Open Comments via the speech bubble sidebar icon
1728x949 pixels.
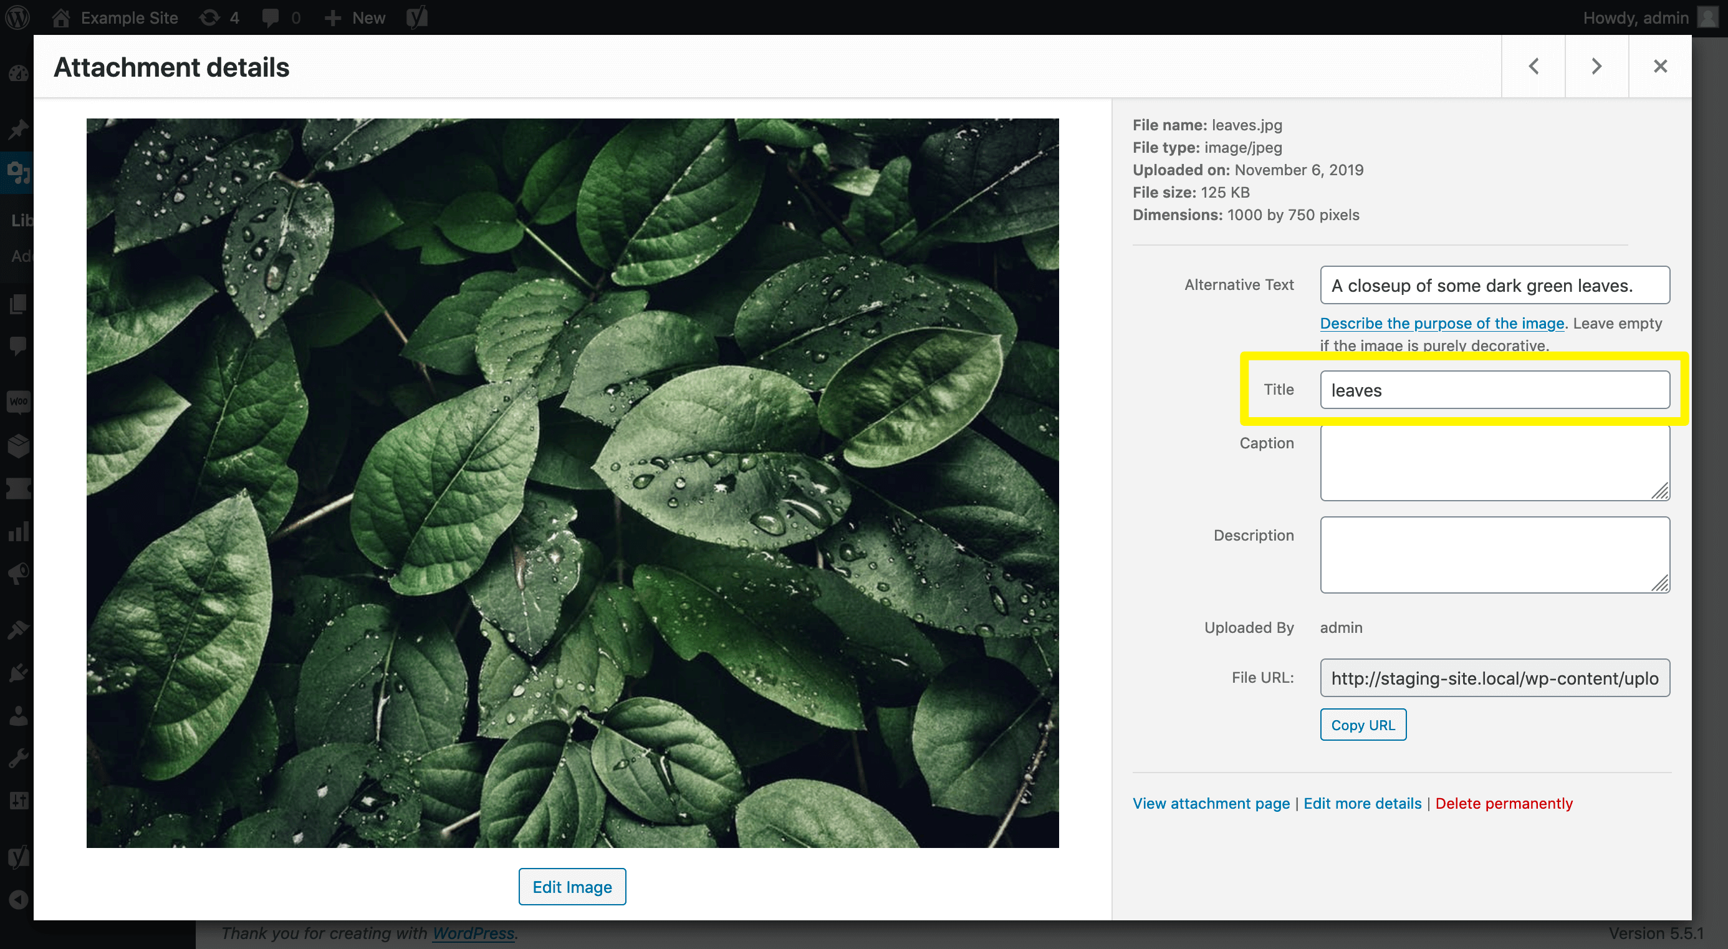pos(18,345)
